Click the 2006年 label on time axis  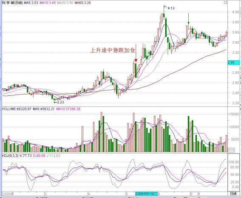pos(9,194)
